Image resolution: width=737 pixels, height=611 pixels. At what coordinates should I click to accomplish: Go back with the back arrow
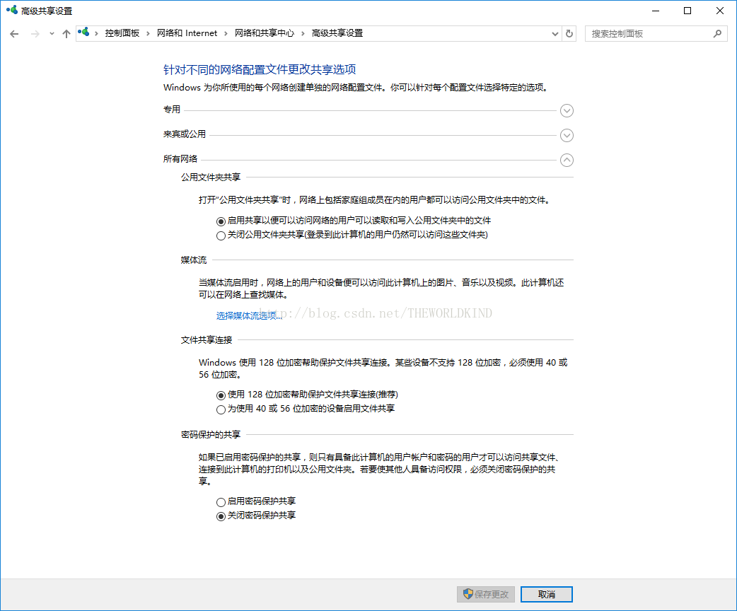(14, 34)
